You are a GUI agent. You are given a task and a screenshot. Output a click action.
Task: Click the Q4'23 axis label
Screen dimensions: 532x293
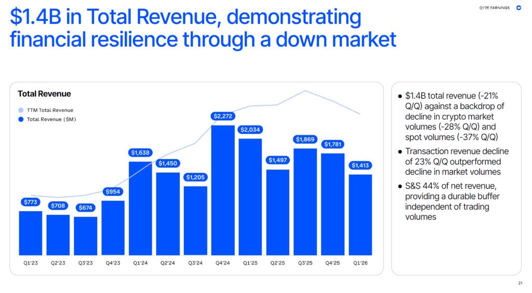[x=113, y=263]
